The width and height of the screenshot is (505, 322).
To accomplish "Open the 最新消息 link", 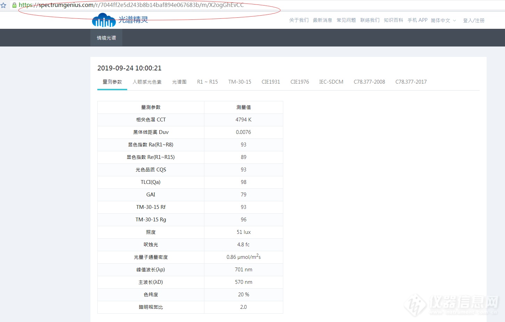I will coord(323,20).
